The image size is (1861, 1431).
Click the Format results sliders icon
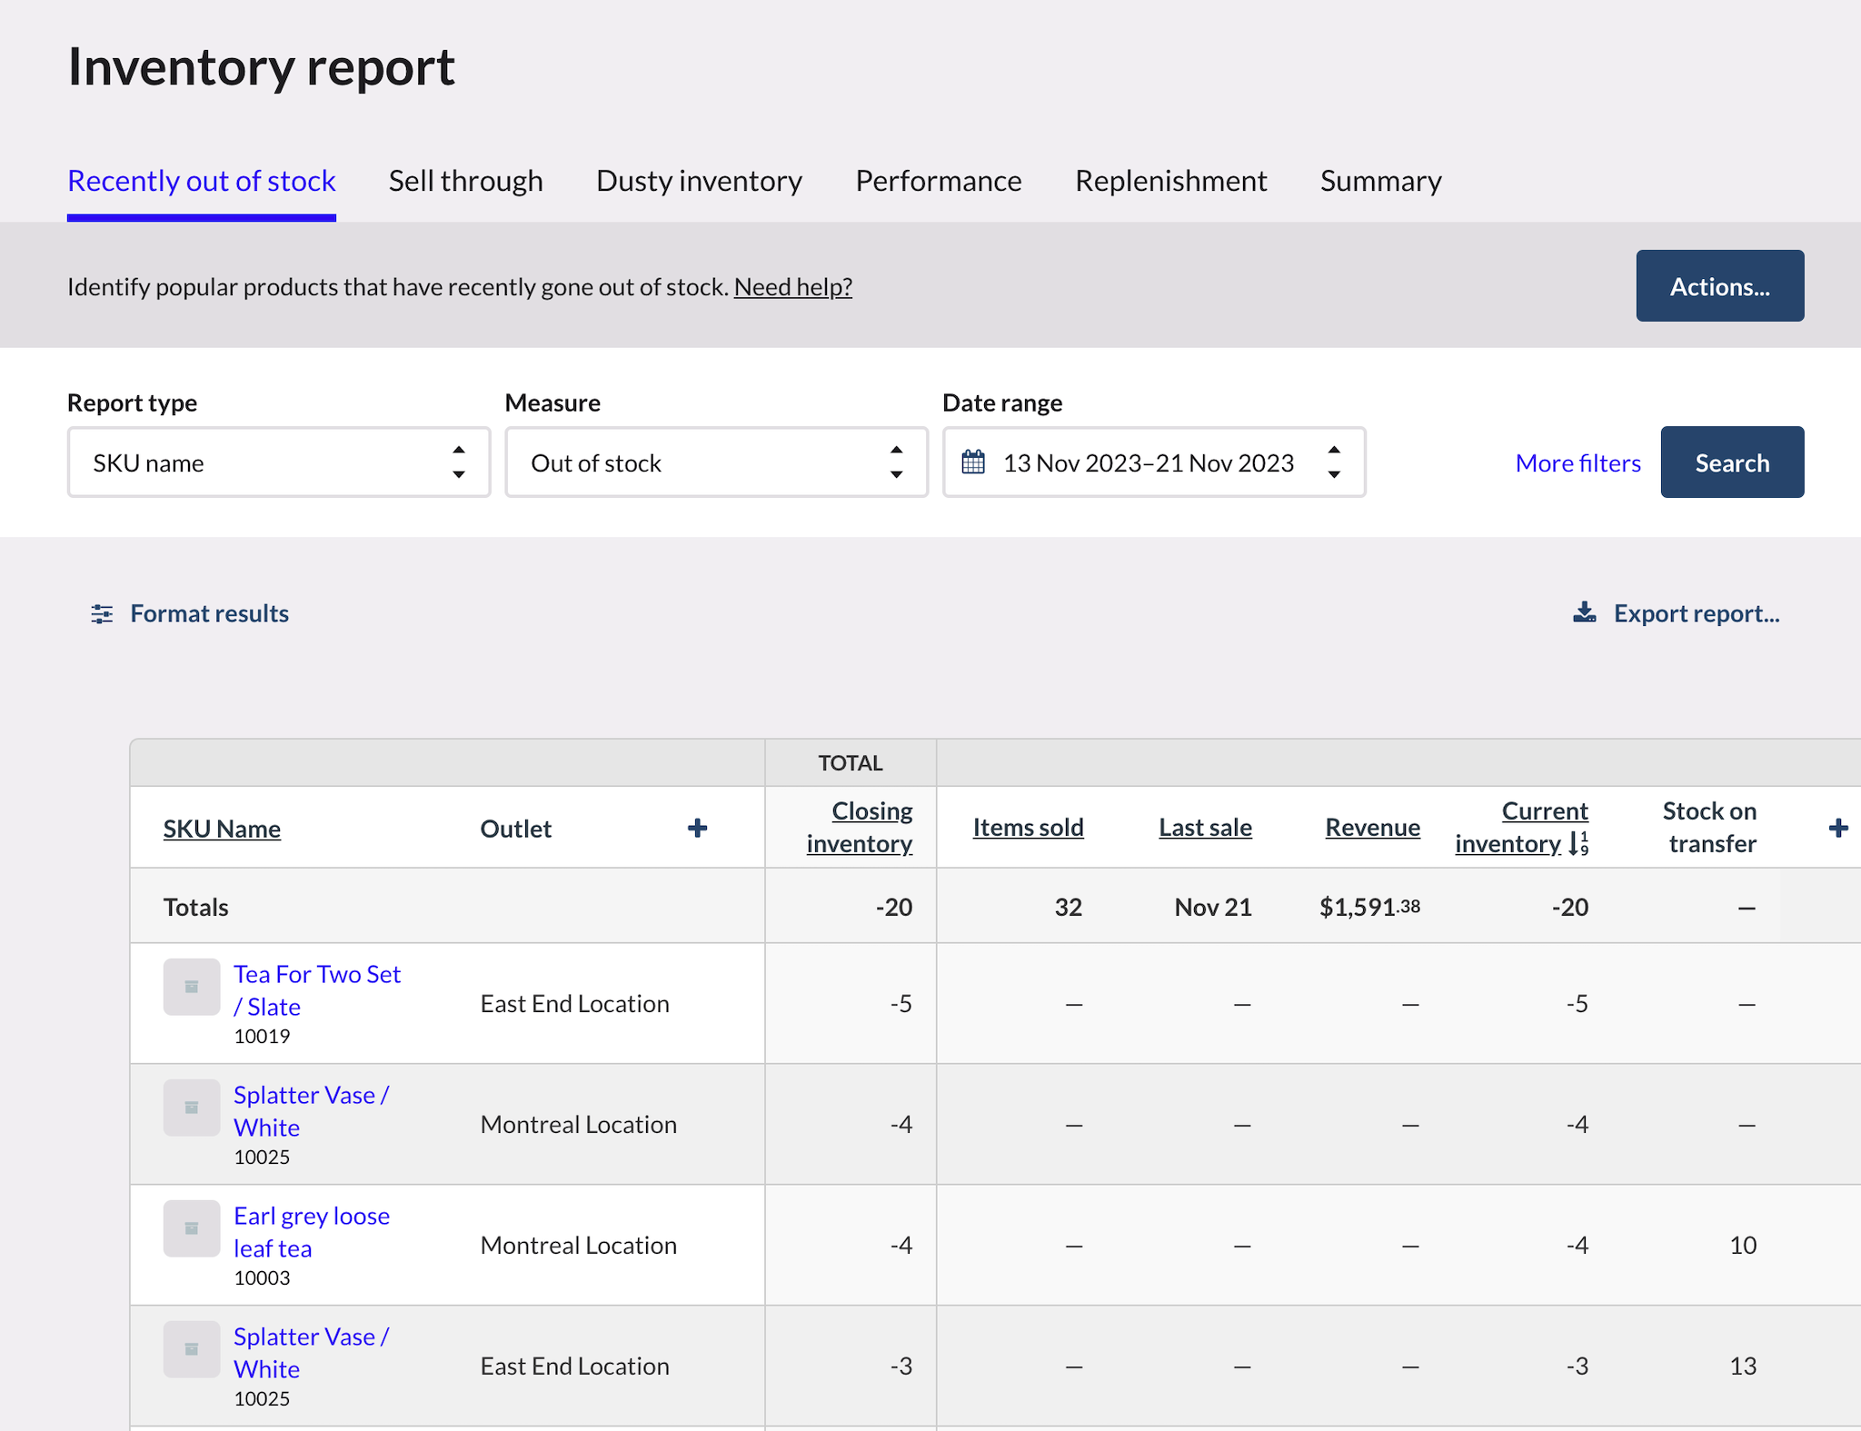click(102, 613)
